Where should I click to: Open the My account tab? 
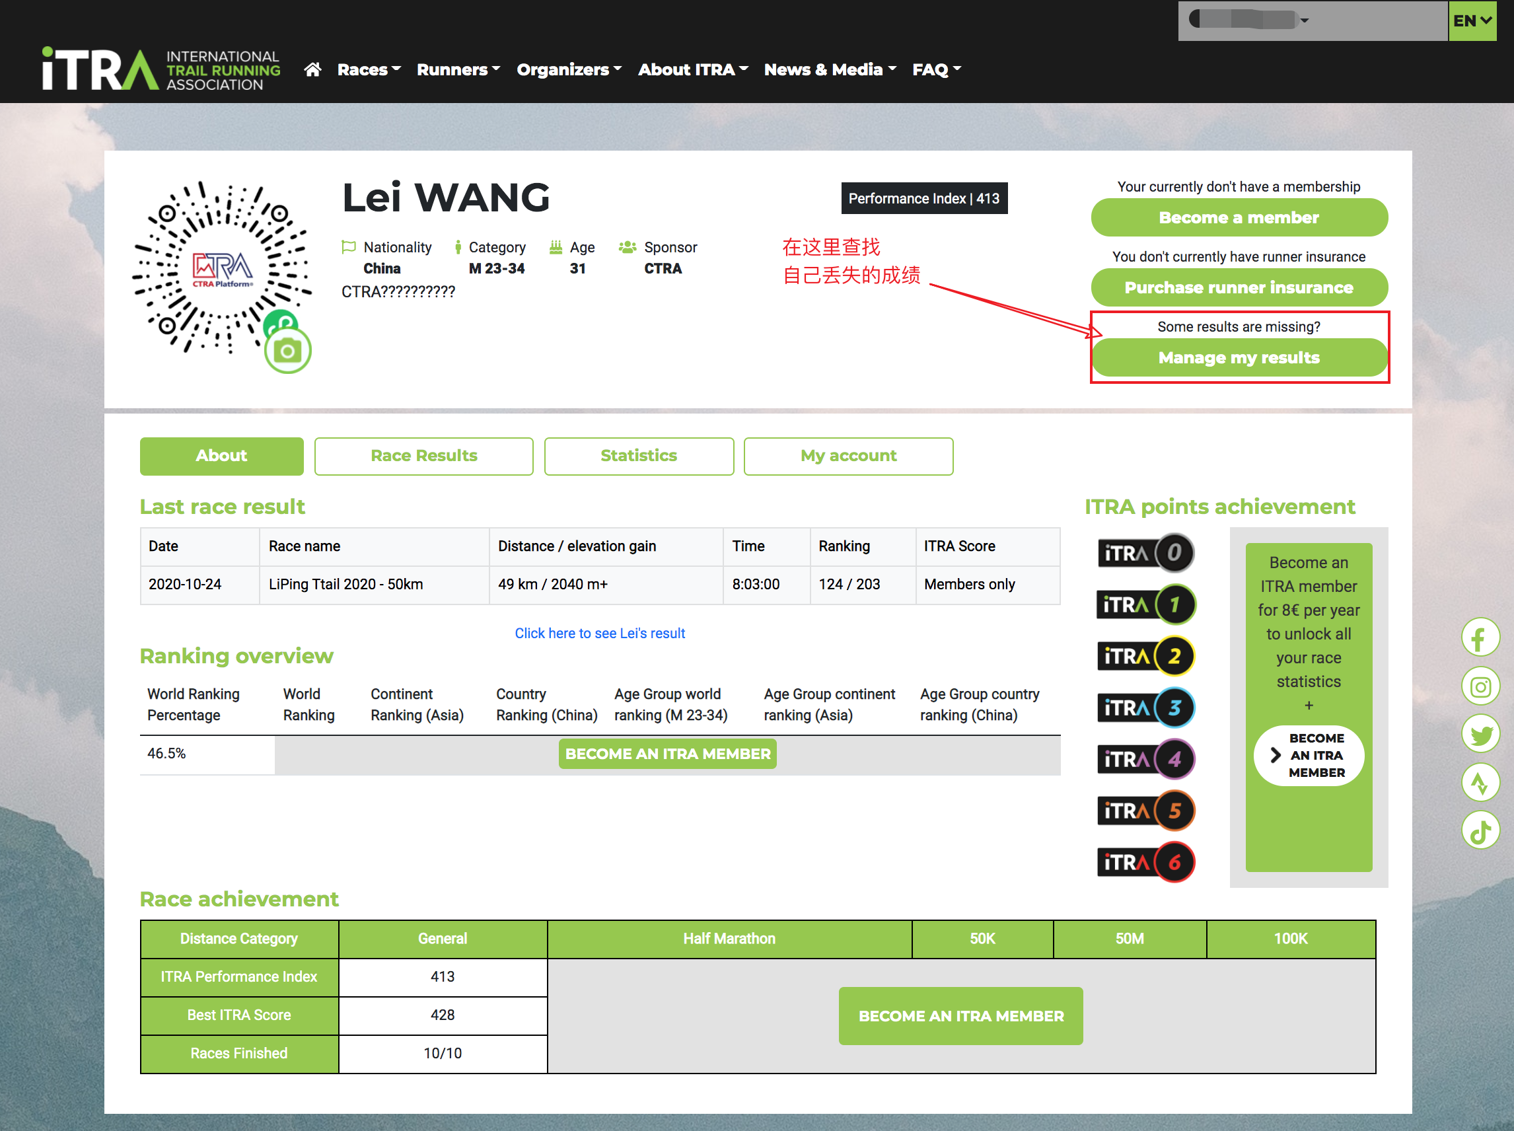848,456
